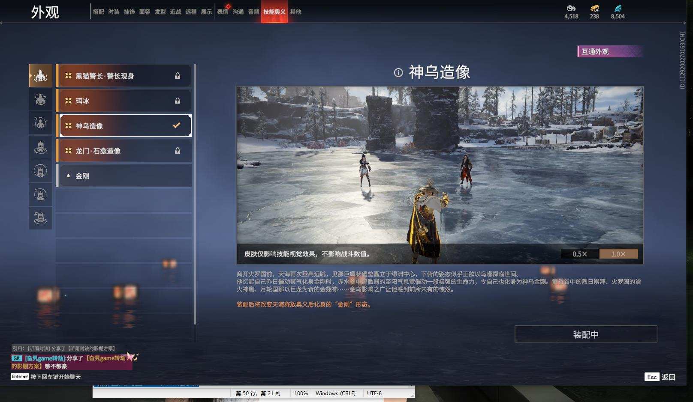Click the skill preview video thumbnail
This screenshot has width=693, height=402.
440,175
